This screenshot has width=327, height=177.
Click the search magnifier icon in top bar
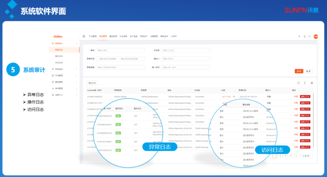coord(299,36)
